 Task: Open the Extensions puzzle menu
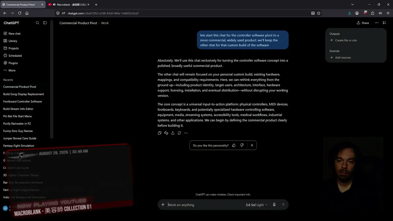point(372,13)
